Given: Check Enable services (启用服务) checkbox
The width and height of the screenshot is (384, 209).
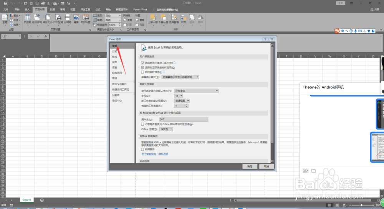Looking at the screenshot, I should click(x=142, y=149).
